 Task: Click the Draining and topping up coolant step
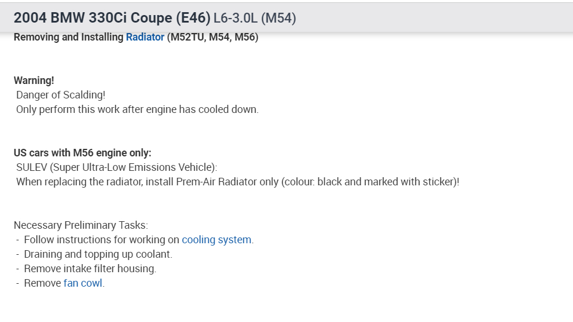pos(98,254)
